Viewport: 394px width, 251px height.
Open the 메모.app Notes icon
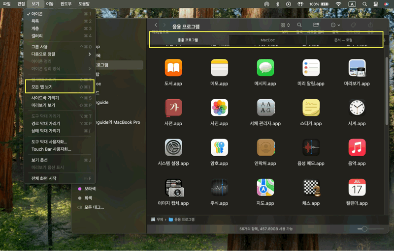point(219,68)
